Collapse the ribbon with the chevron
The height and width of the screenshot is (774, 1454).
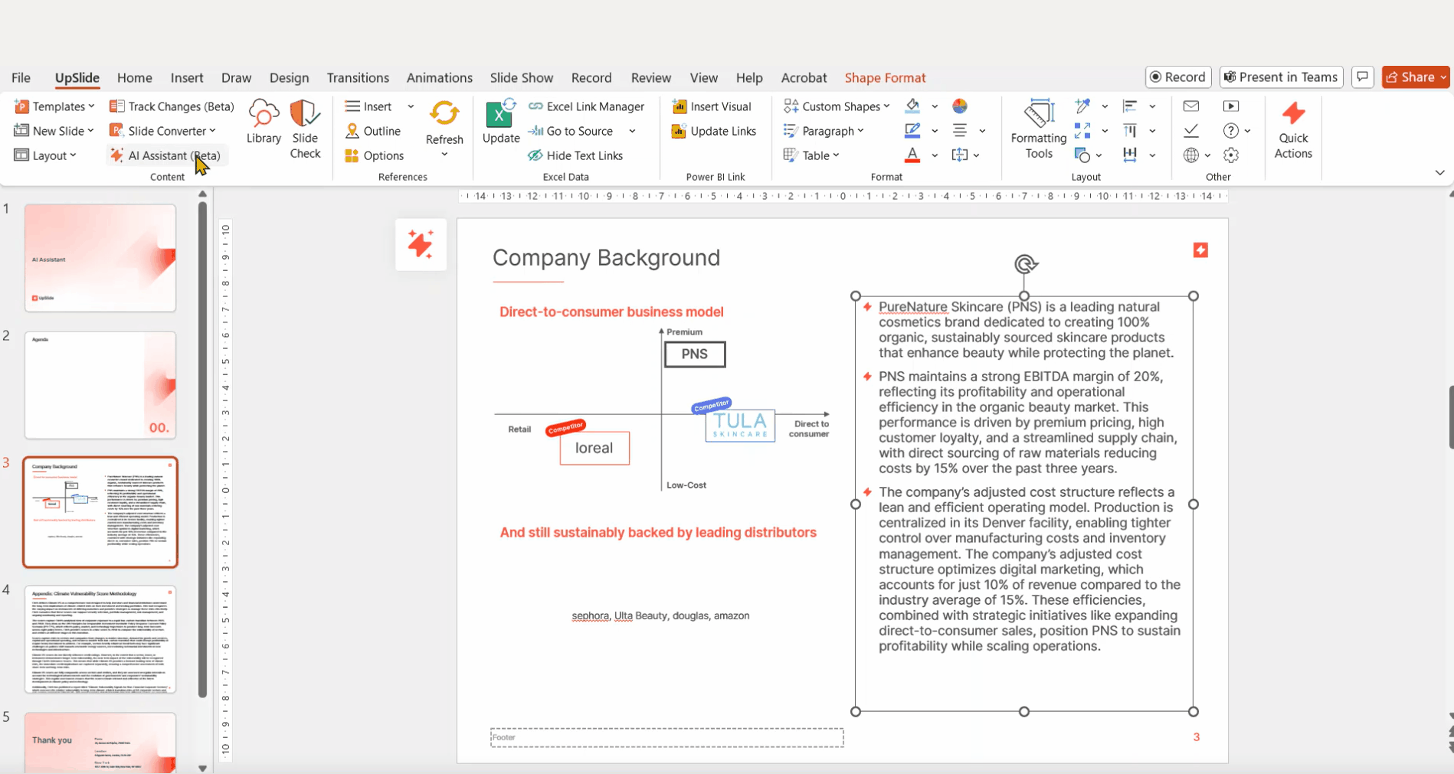[1439, 172]
